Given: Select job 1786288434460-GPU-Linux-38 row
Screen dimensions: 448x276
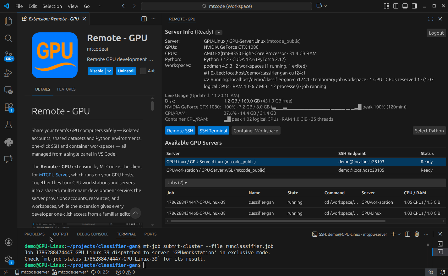Looking at the screenshot, I should 305,213.
